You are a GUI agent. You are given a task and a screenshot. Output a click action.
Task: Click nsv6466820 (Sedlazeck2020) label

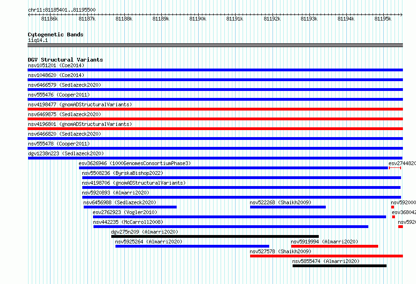pos(65,134)
